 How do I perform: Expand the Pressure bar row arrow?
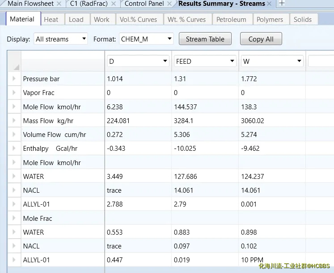point(14,79)
